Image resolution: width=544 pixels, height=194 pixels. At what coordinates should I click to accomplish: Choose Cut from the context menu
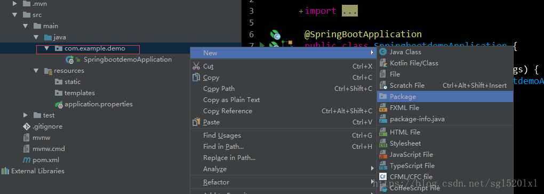pos(283,66)
